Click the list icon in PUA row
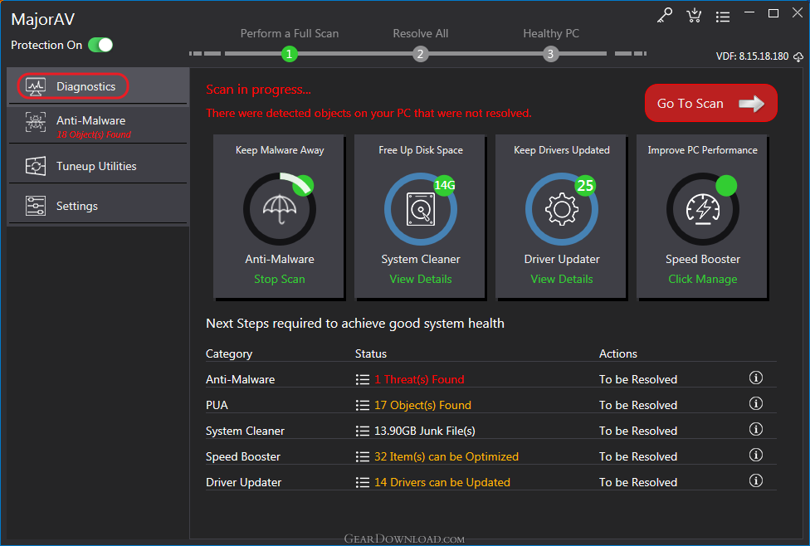 point(363,406)
